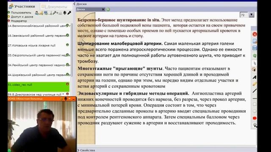Click heading Шунтирование малоберцовой артерии
Image resolution: width=271 pixels, height=152 pixels.
120,43
